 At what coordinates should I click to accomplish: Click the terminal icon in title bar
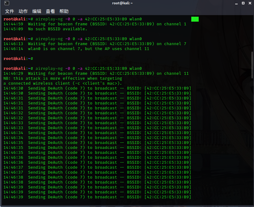coord(6,3)
